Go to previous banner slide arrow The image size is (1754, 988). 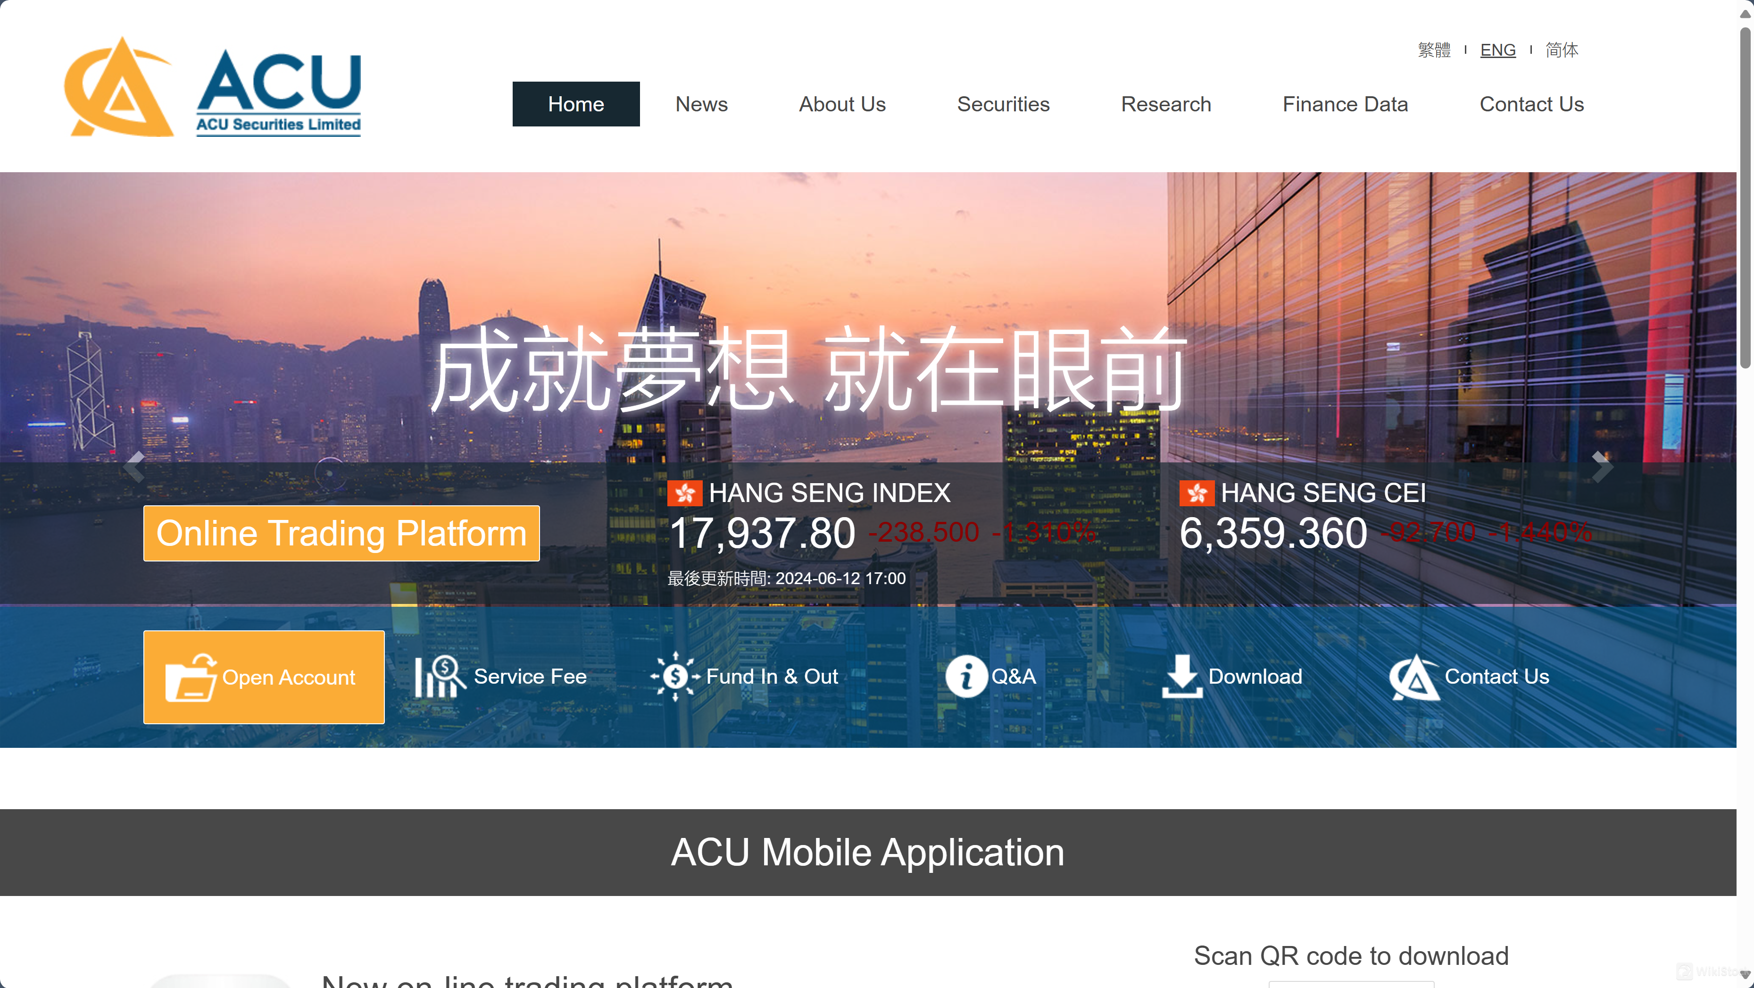click(x=134, y=468)
